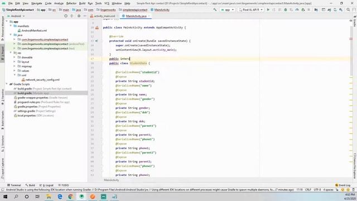Click UTF-8 encoding in status bar

(x=317, y=190)
